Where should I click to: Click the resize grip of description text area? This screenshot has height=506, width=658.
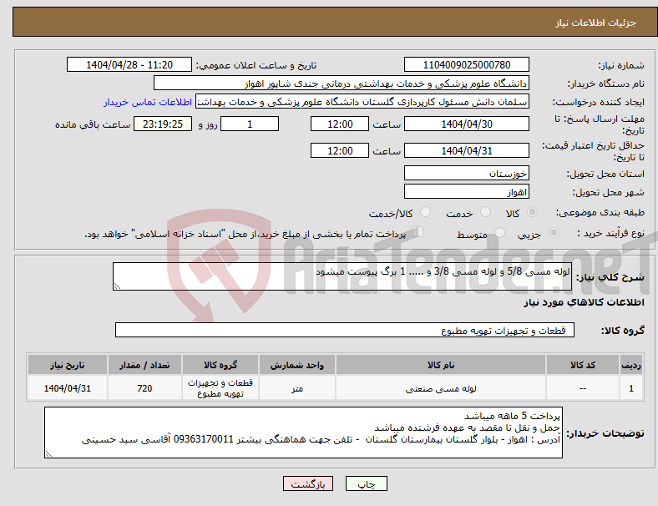(x=117, y=286)
